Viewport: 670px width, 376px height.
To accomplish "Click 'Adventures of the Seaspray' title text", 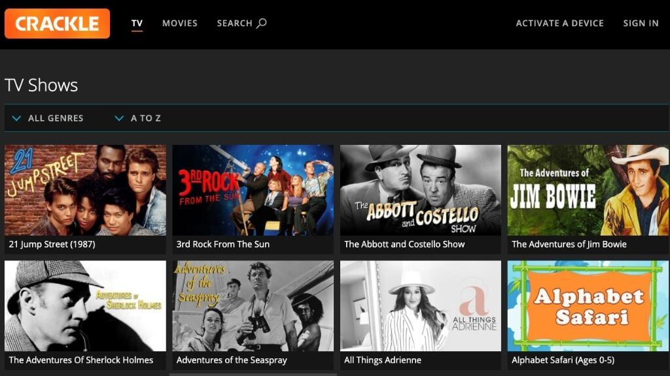I will [x=232, y=360].
